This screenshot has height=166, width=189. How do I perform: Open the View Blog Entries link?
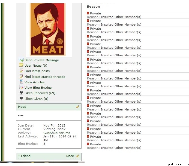click(38, 88)
